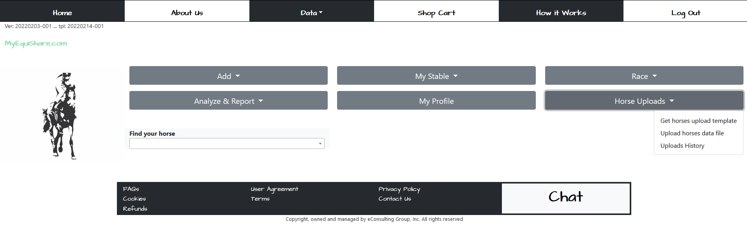Viewport: 747px width, 250px height.
Task: Select Get horses upload template
Action: click(x=698, y=121)
